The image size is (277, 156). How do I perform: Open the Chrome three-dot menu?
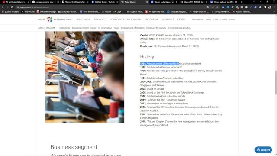pyautogui.click(x=274, y=7)
